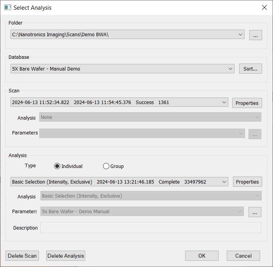Close the Select Analysis dialog

coord(264,7)
